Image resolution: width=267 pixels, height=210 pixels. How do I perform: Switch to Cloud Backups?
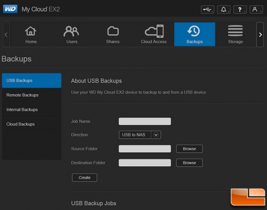coord(32,124)
